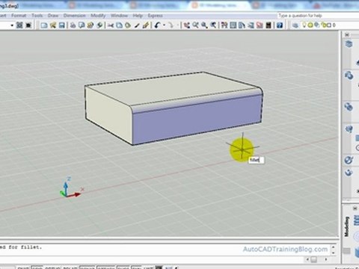Expand the Redo history dropdown arrow
Screen dimensions: 359x269
pyautogui.click(x=177, y=25)
